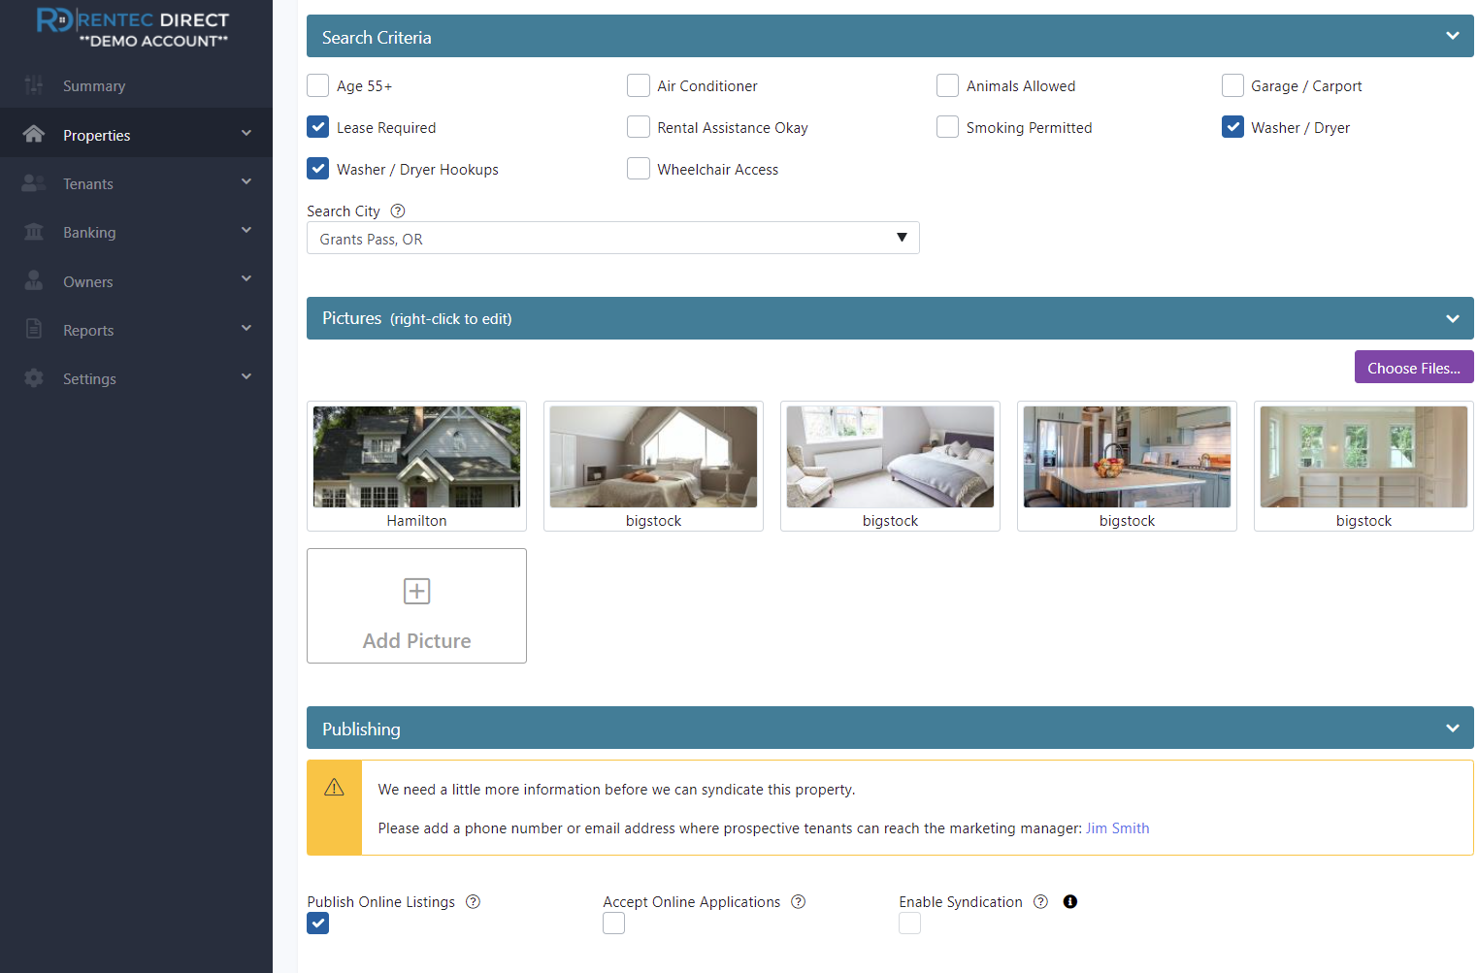Collapse the Publishing section

[x=1452, y=728]
